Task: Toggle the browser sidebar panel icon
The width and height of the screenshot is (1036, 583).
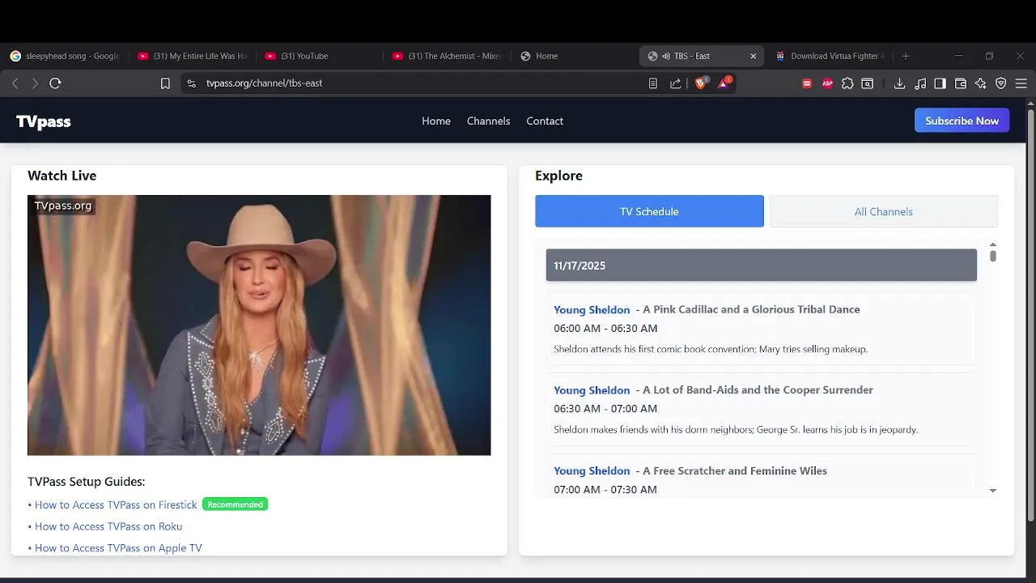Action: pos(940,83)
